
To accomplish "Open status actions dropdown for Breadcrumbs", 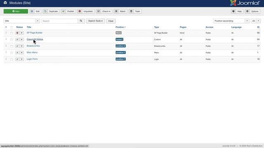I will pyautogui.click(x=22, y=46).
